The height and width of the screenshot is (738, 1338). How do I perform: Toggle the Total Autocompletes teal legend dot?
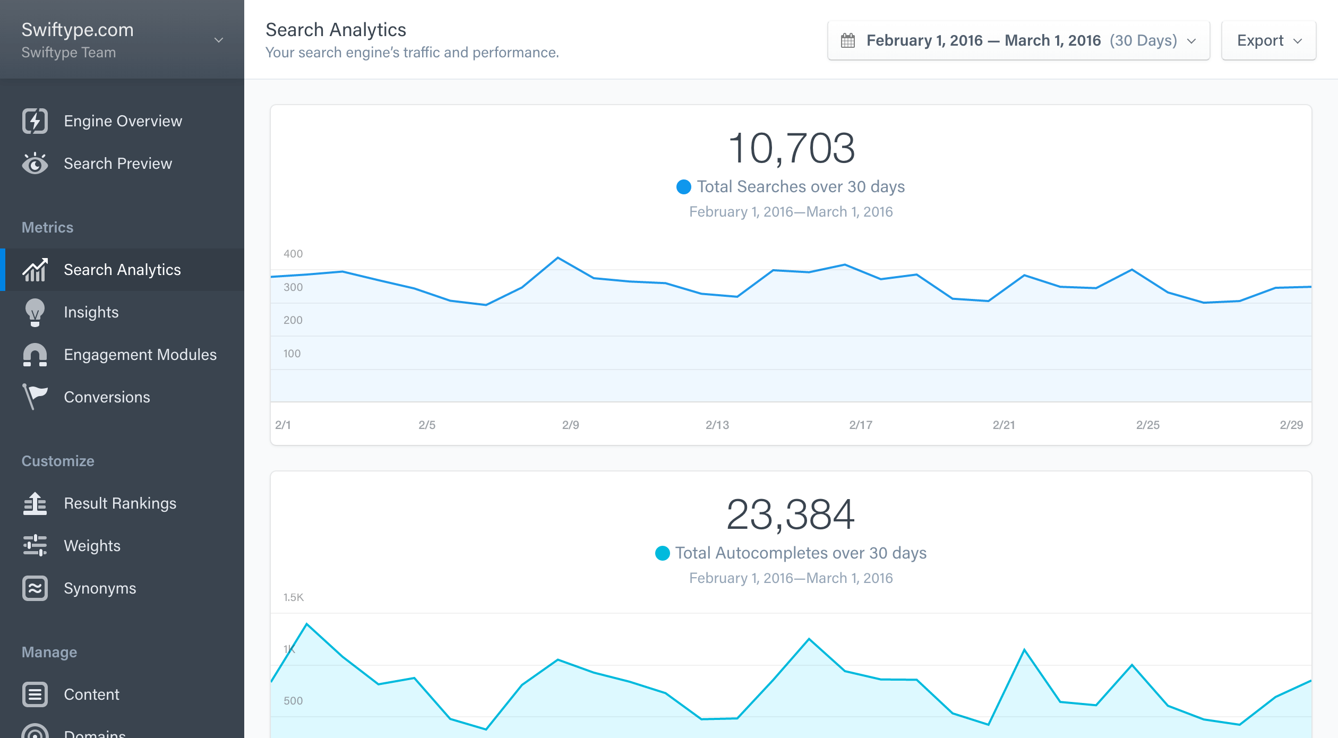tap(663, 553)
